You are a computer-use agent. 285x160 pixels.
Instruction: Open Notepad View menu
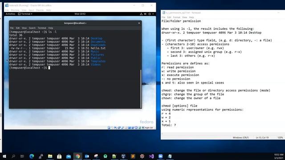[184, 17]
